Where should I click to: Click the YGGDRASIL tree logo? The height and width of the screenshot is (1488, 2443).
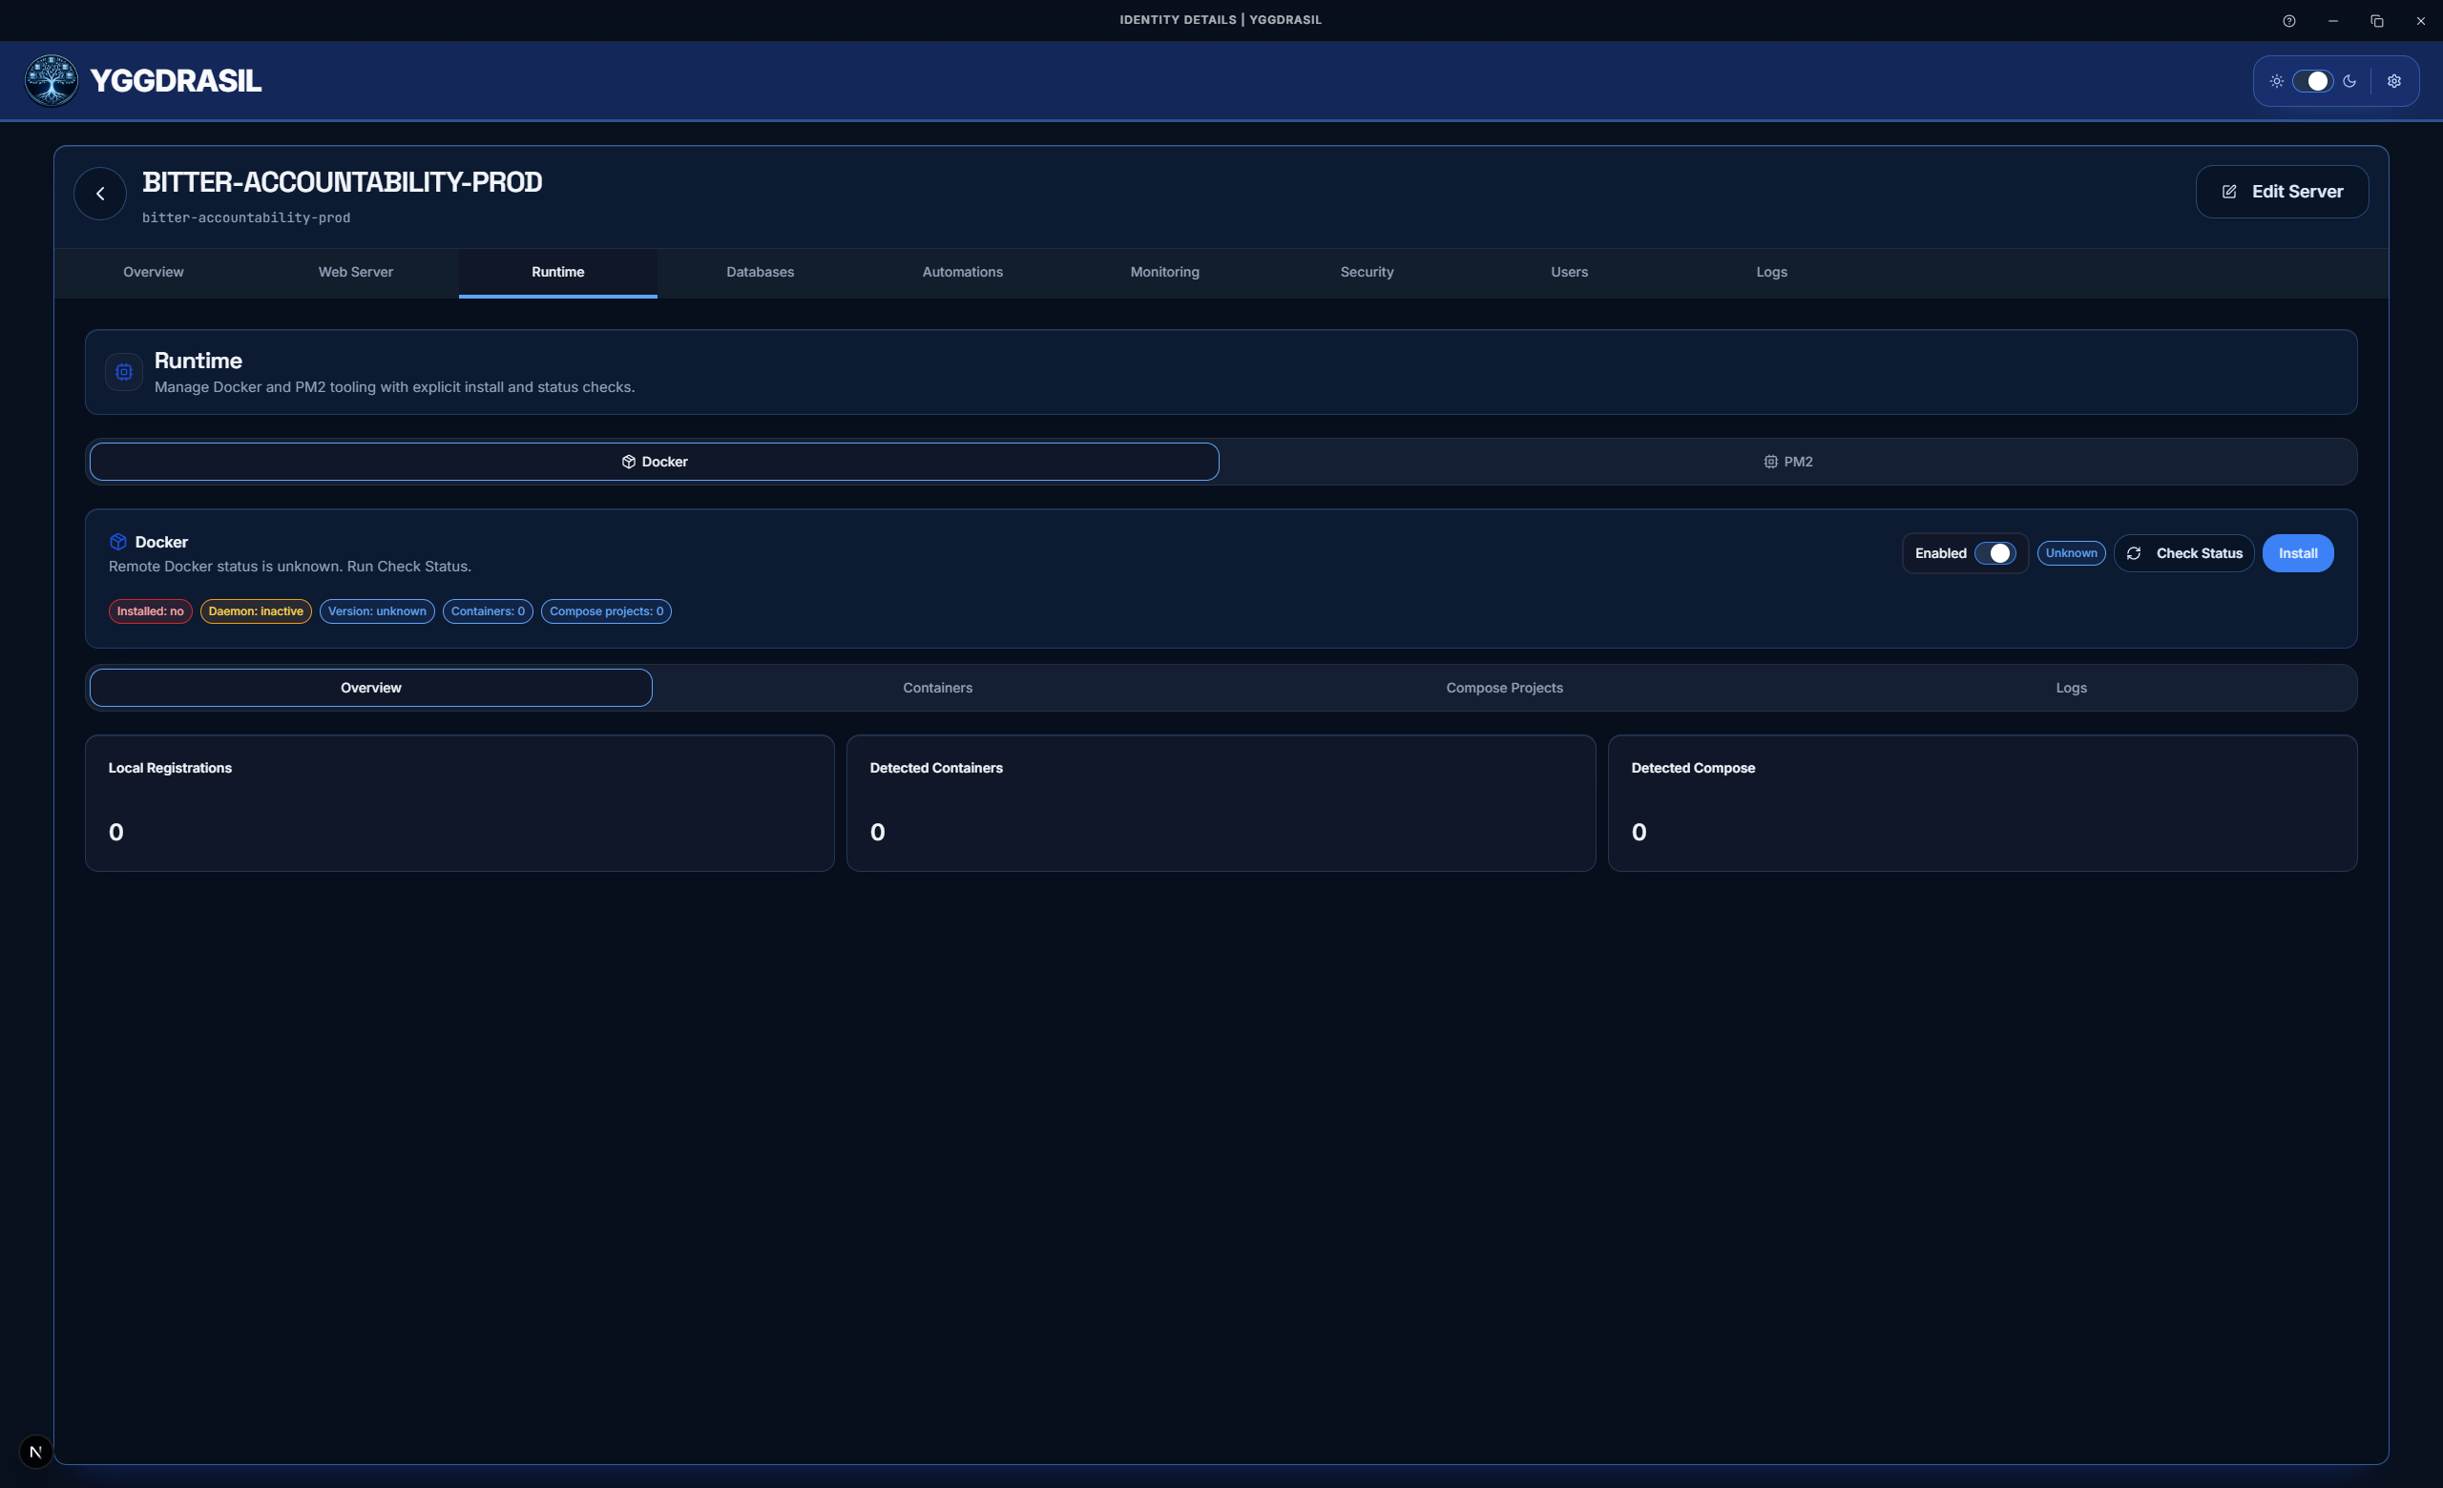pyautogui.click(x=50, y=80)
